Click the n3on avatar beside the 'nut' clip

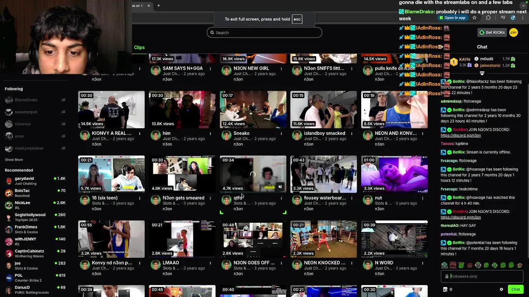coord(367,200)
